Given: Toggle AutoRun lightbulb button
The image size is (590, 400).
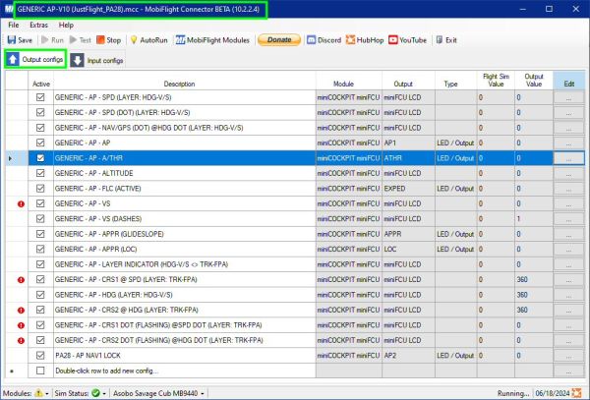Looking at the screenshot, I should point(148,40).
